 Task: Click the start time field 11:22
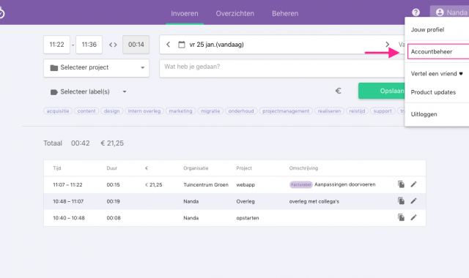(57, 45)
